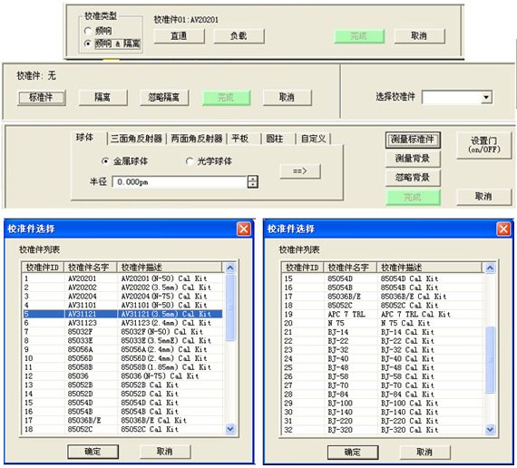Select row 85052B in left list
Image resolution: width=517 pixels, height=468 pixels.
coord(122,385)
